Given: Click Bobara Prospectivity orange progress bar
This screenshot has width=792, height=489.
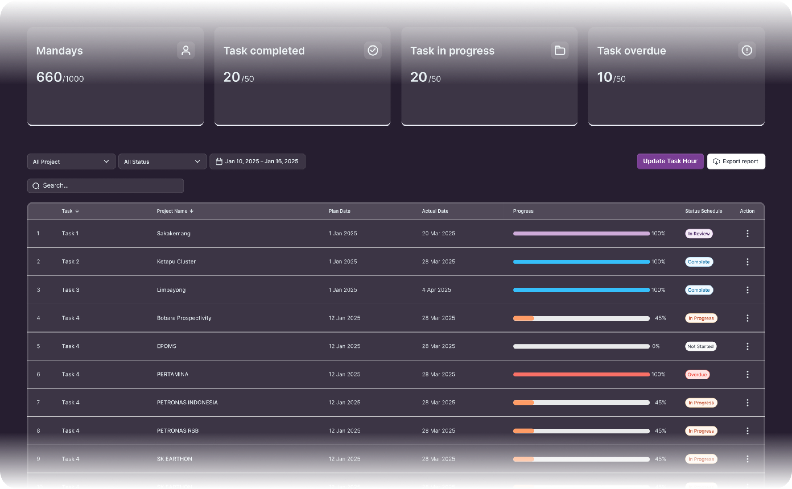Looking at the screenshot, I should point(581,318).
